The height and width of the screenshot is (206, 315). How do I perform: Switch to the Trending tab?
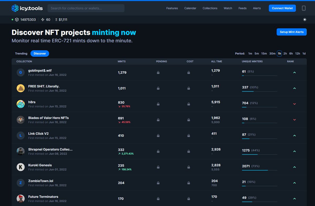pos(21,54)
